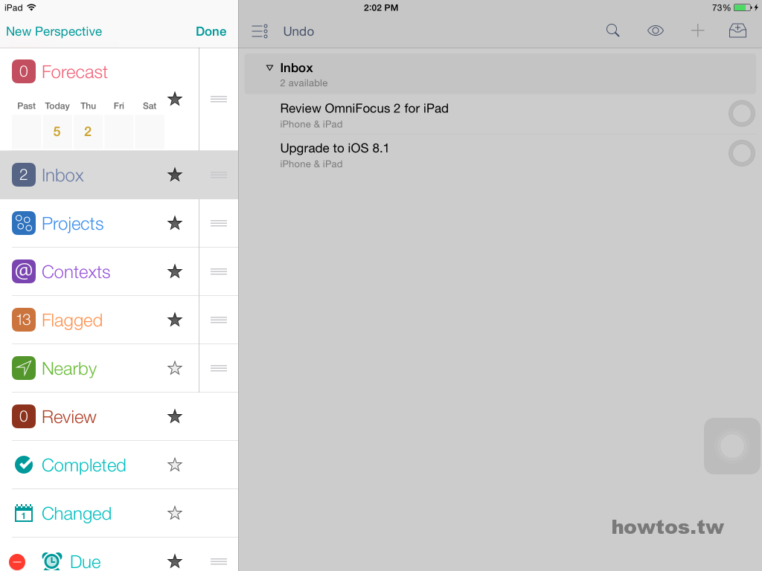This screenshot has width=762, height=571.
Task: Tap Nearby row reorder handle
Action: (x=219, y=368)
